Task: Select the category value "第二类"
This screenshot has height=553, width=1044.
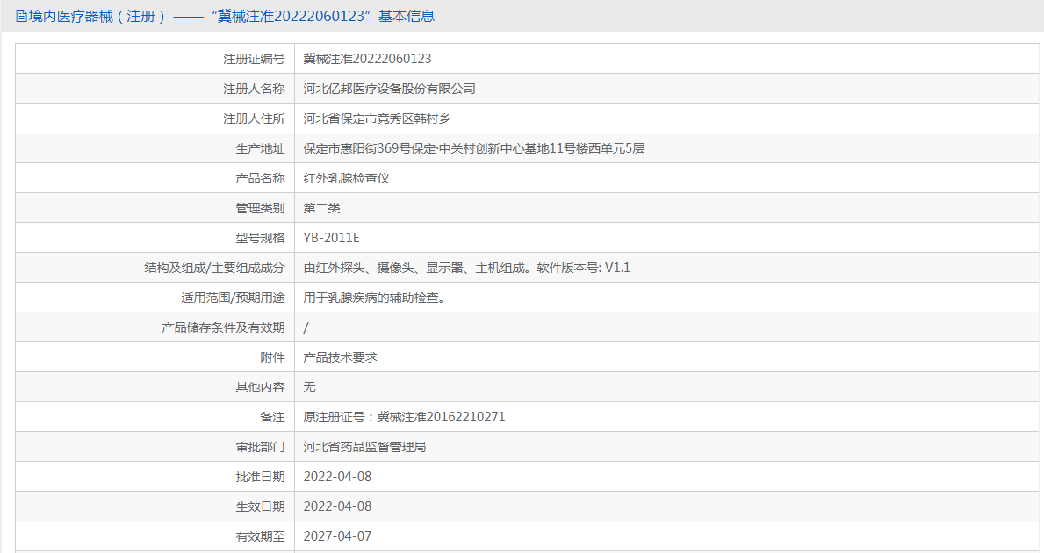Action: point(321,208)
